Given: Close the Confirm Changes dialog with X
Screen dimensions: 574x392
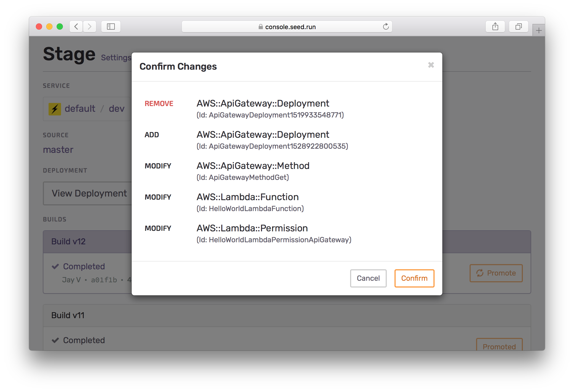Looking at the screenshot, I should [431, 65].
